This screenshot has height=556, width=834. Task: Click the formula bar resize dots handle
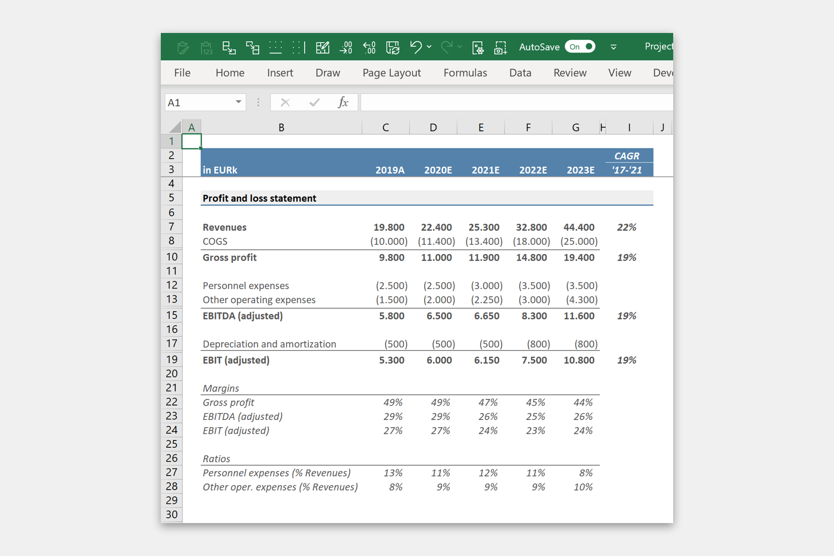tap(258, 103)
